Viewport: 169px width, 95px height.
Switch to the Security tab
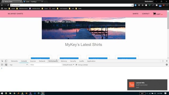coord(73,61)
